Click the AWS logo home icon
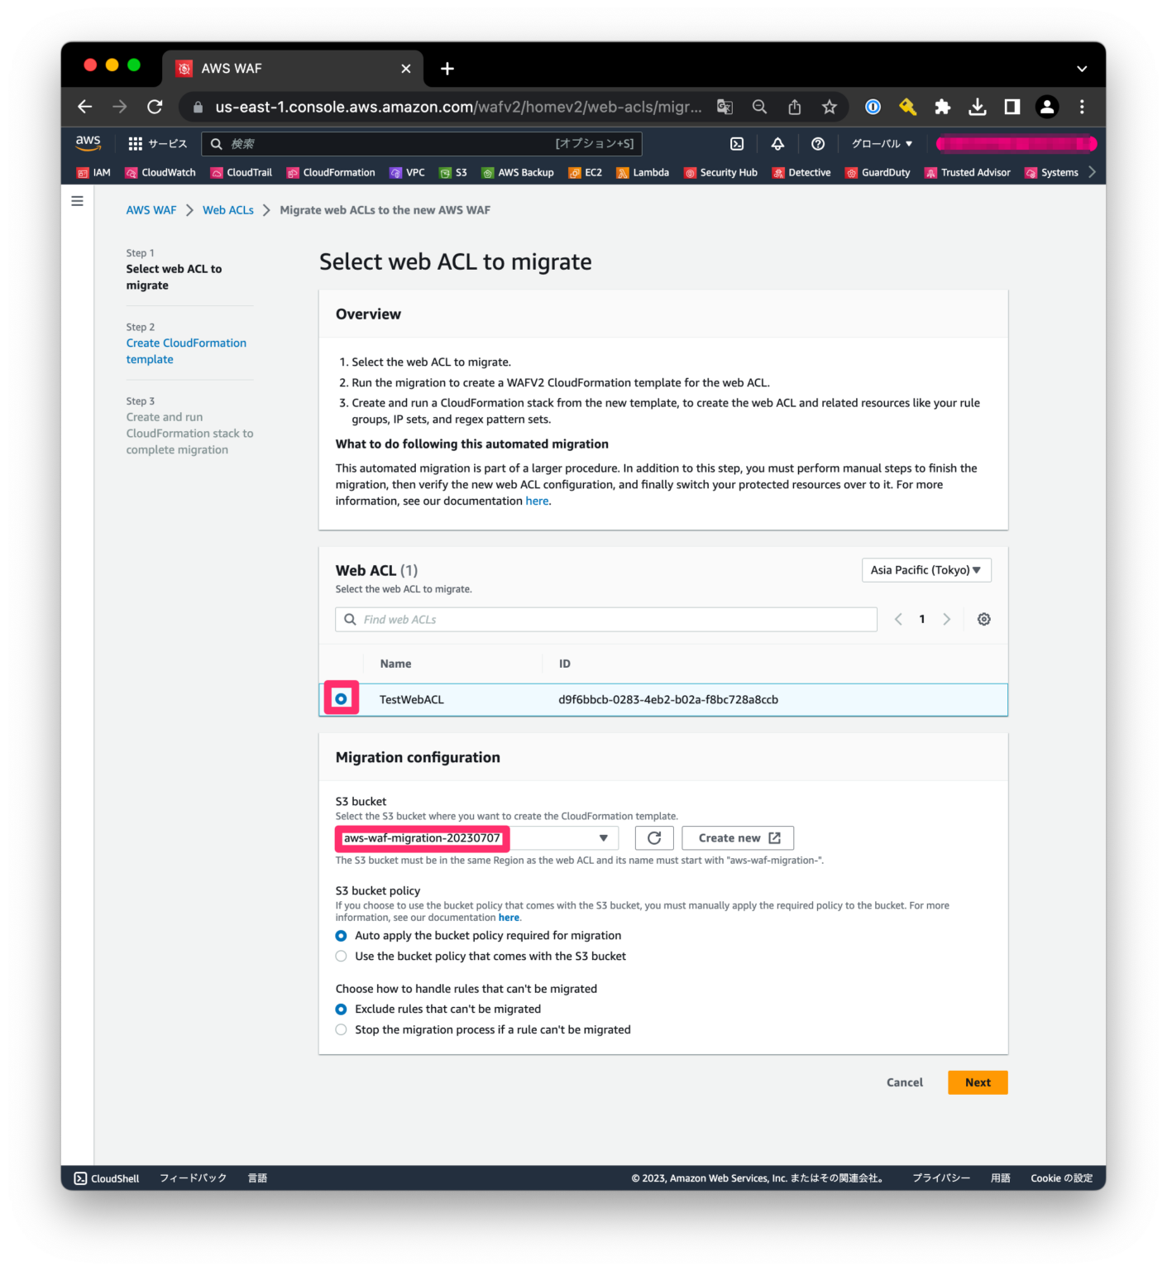The height and width of the screenshot is (1271, 1167). [x=88, y=143]
